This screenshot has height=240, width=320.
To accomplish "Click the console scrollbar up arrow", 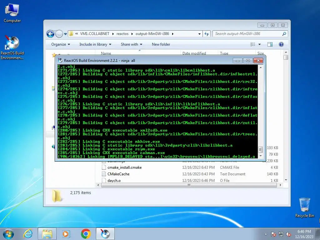I will pyautogui.click(x=260, y=67).
